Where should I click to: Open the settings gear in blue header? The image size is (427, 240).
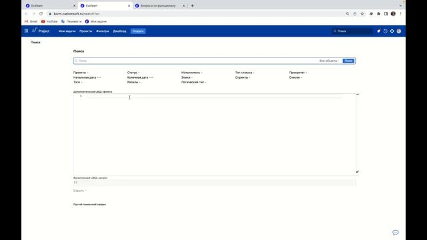[392, 31]
